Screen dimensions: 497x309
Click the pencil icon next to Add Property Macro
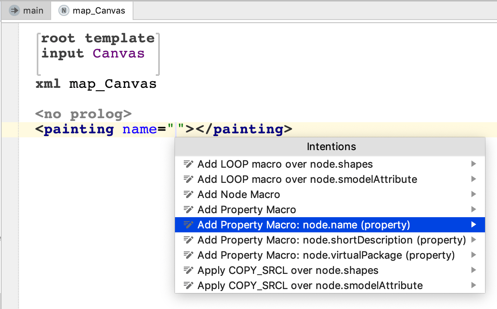click(x=188, y=210)
